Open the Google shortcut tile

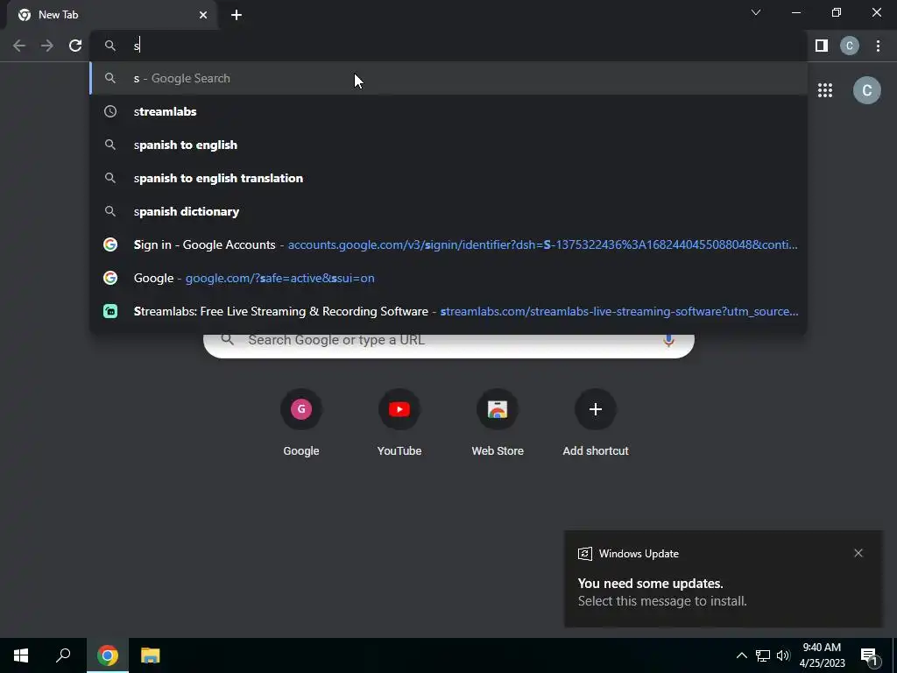pos(301,424)
